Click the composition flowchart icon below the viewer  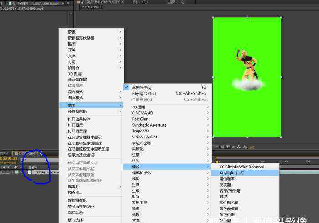point(239,147)
